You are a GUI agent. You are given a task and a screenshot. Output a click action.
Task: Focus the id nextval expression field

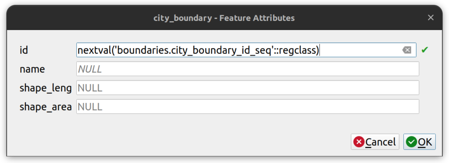coord(246,50)
